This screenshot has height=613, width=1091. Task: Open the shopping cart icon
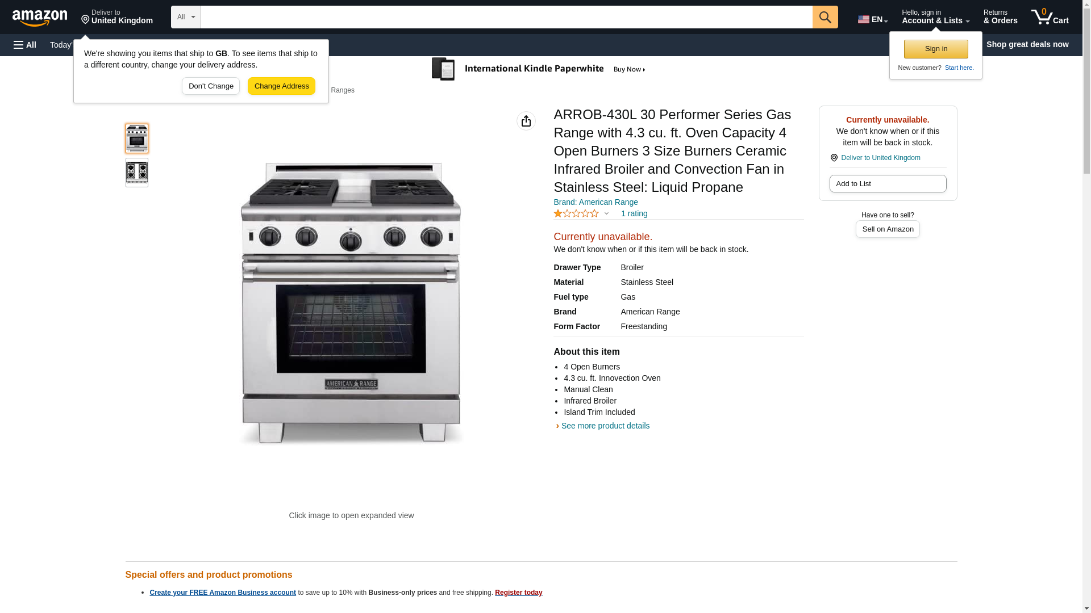[x=1050, y=17]
